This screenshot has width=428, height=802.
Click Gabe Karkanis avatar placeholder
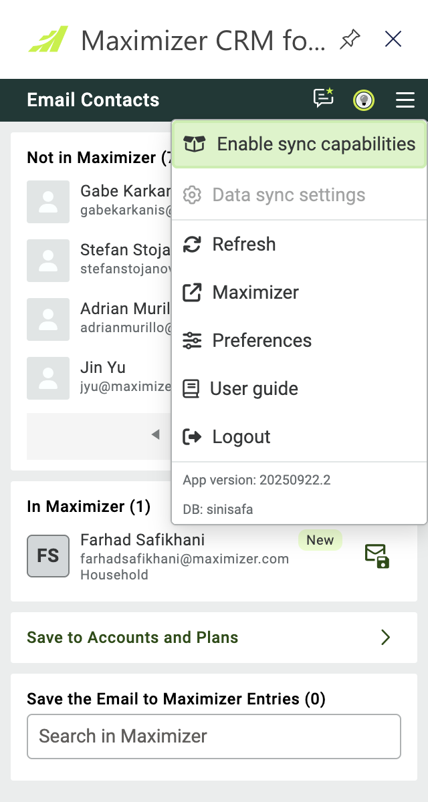coord(48,202)
